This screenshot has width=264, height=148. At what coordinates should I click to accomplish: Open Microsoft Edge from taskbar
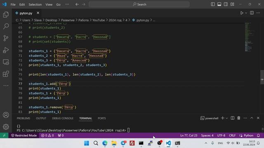pos(105,143)
